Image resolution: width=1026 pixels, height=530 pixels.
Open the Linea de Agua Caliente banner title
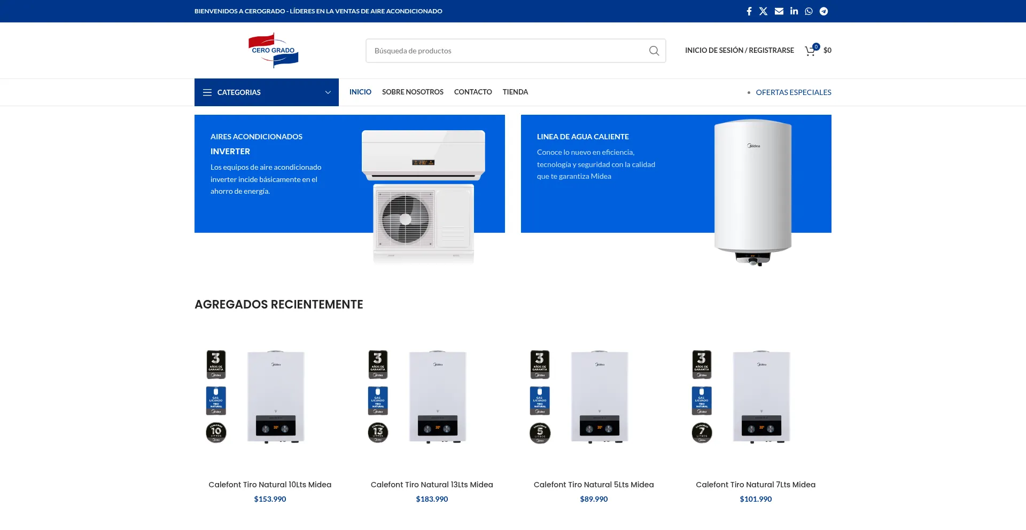[583, 137]
